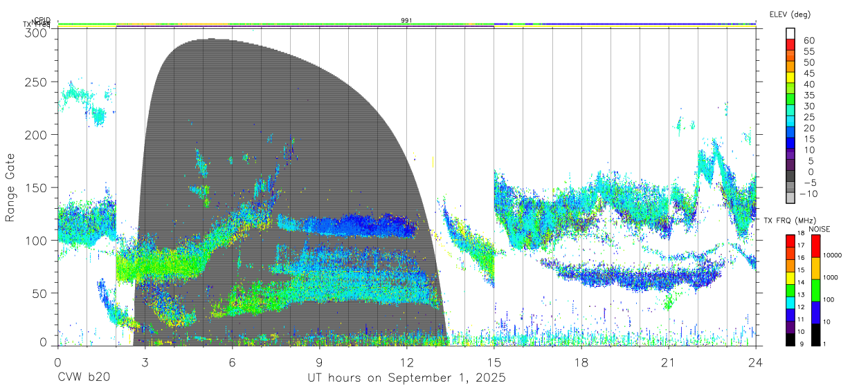
Task: Click the TX FRQ legend label '9'
Action: tap(803, 344)
